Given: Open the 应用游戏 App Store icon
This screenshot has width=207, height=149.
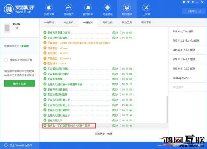Looking at the screenshot, I should 69,9.
